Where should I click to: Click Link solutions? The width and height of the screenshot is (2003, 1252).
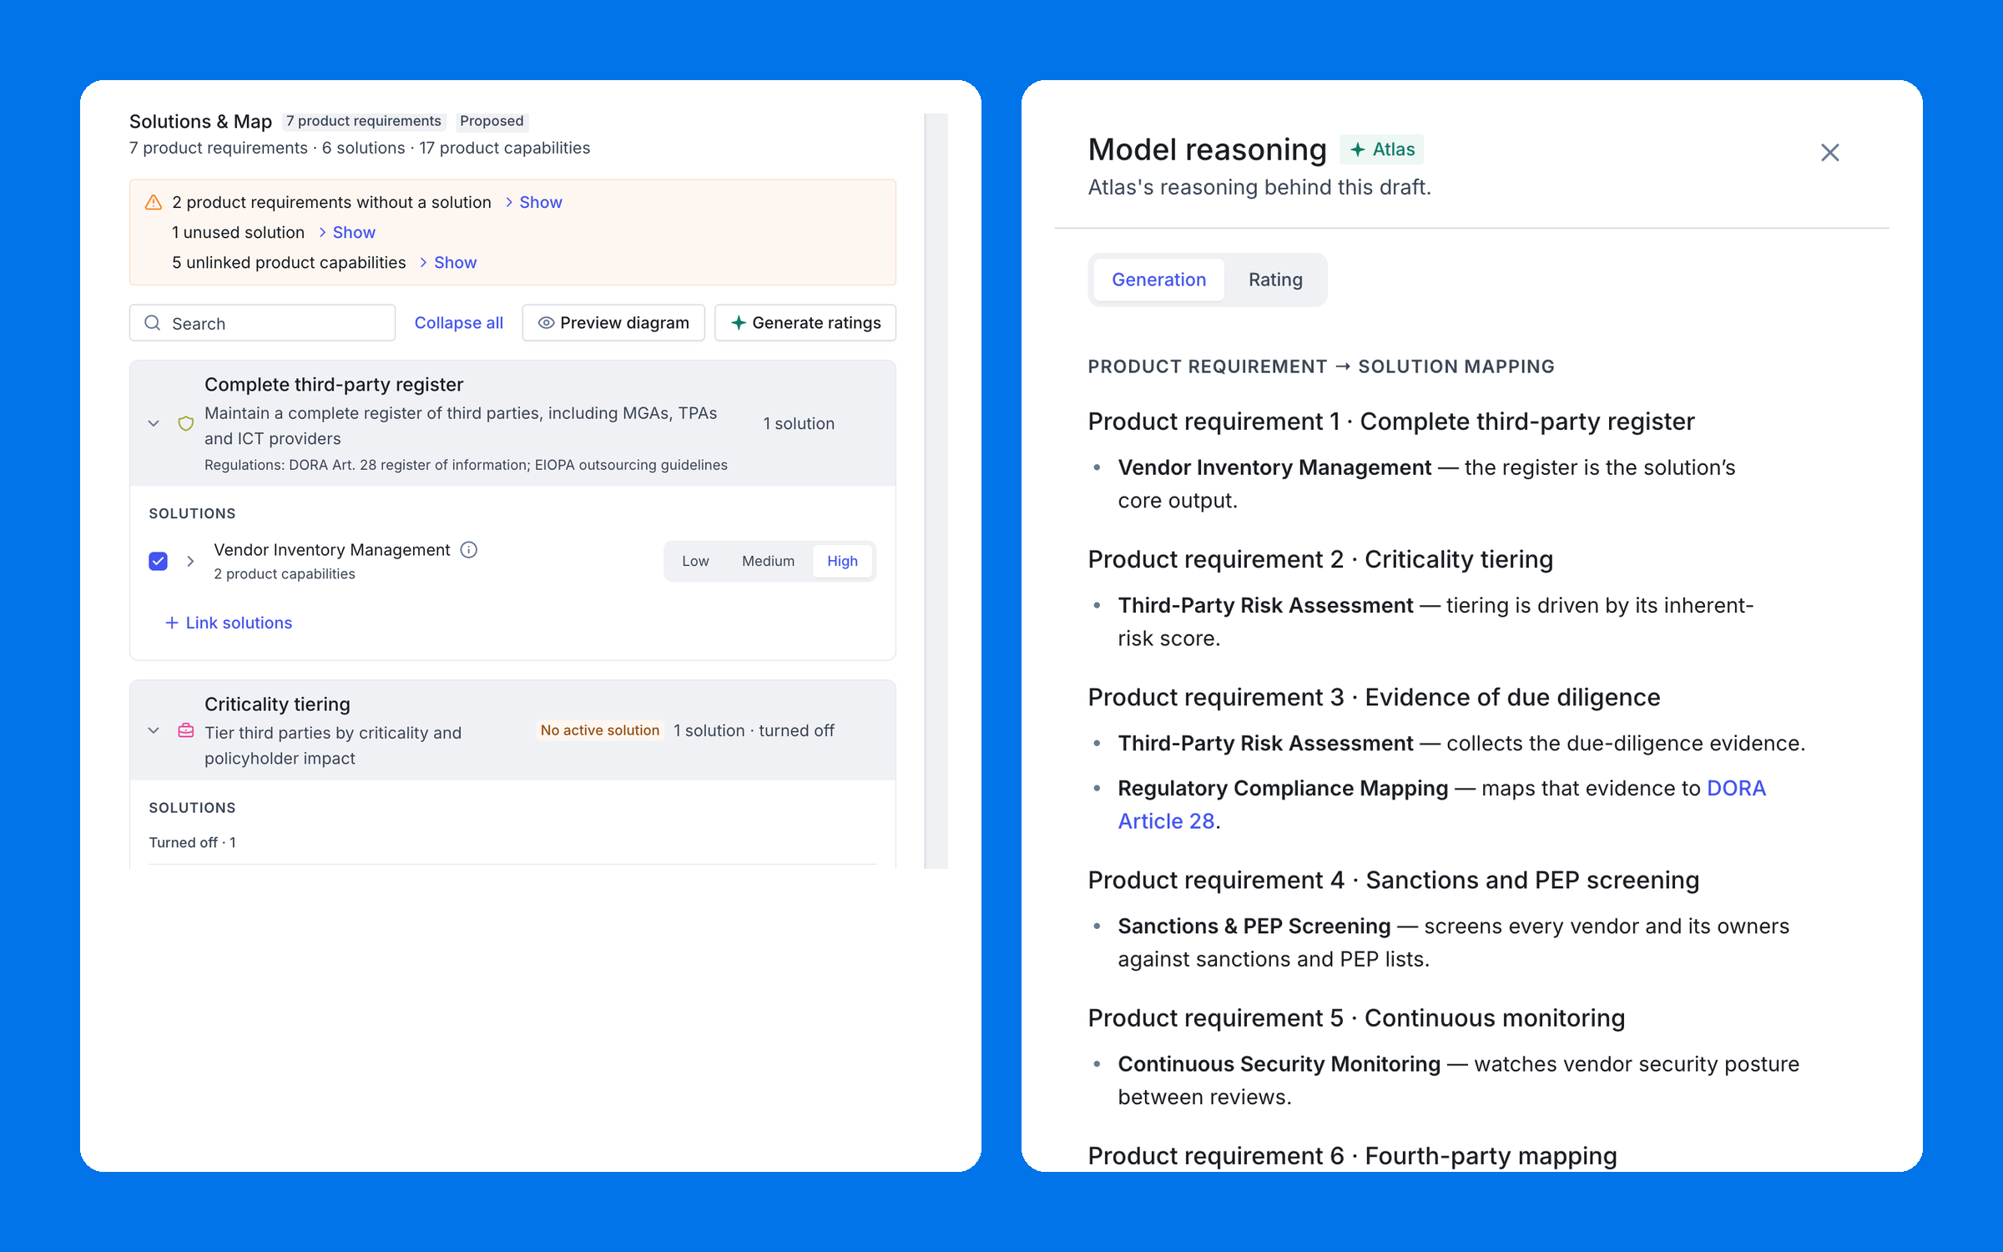(229, 623)
